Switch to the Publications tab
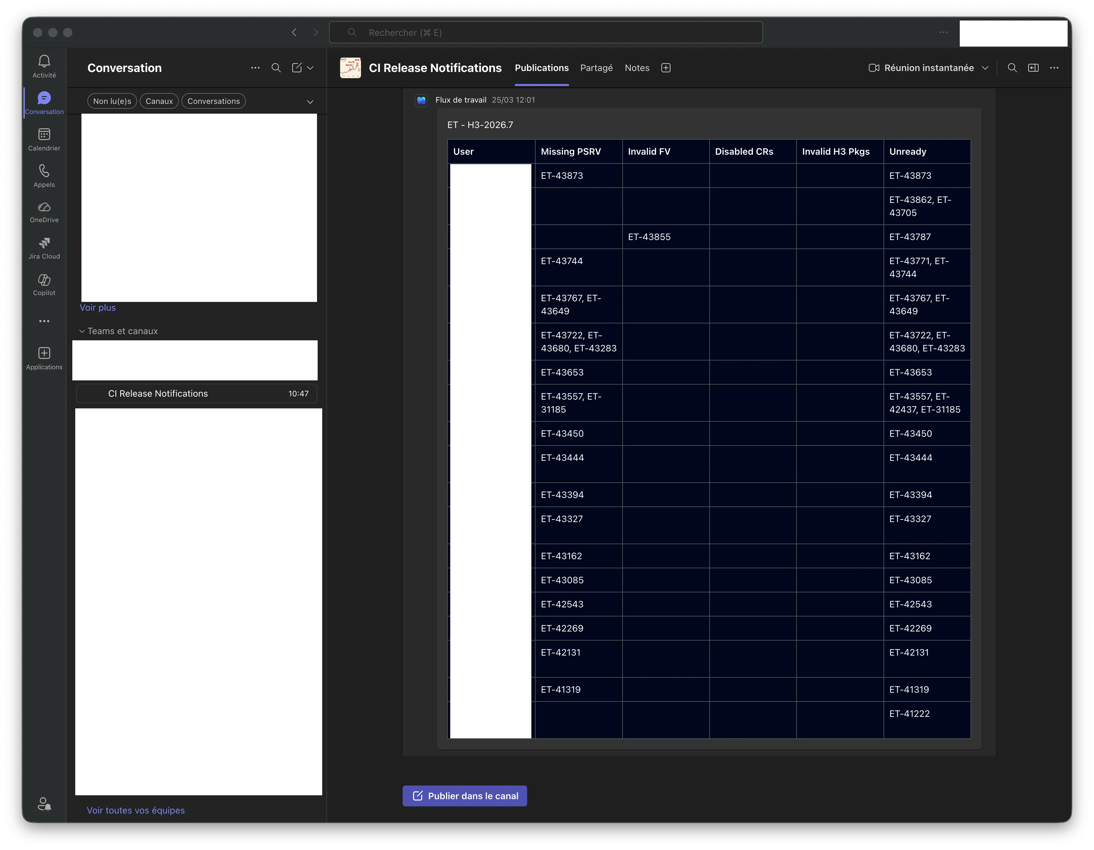This screenshot has width=1094, height=850. point(541,68)
